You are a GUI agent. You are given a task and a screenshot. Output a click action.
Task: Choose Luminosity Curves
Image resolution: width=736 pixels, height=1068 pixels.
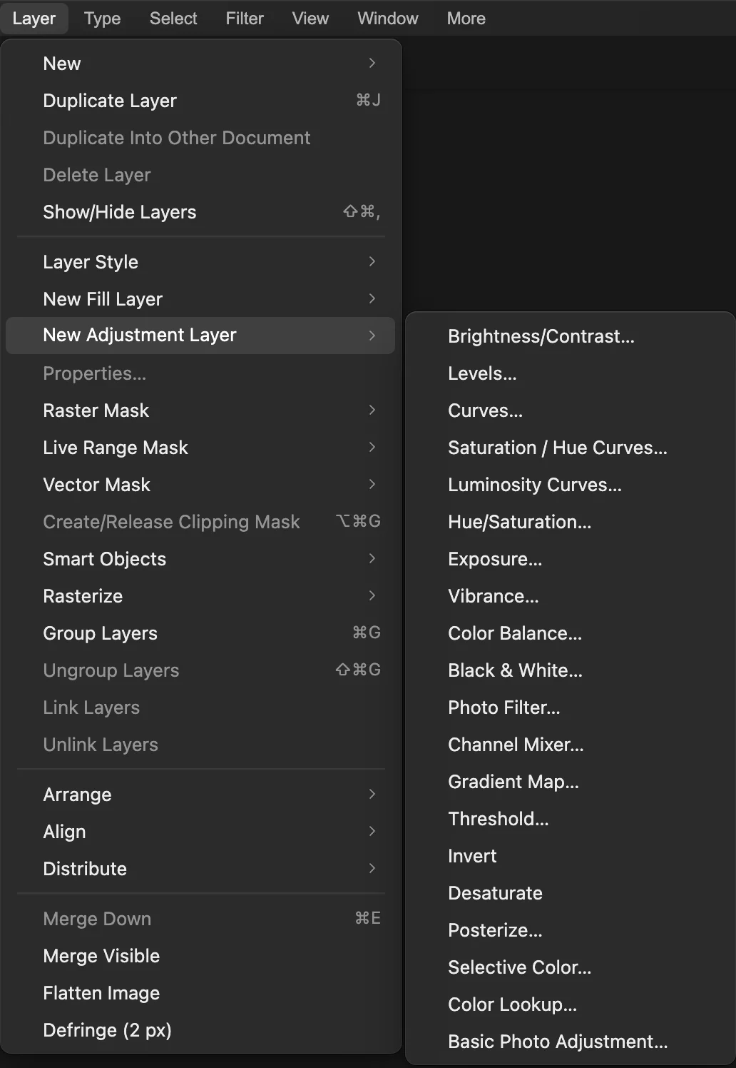click(x=571, y=485)
